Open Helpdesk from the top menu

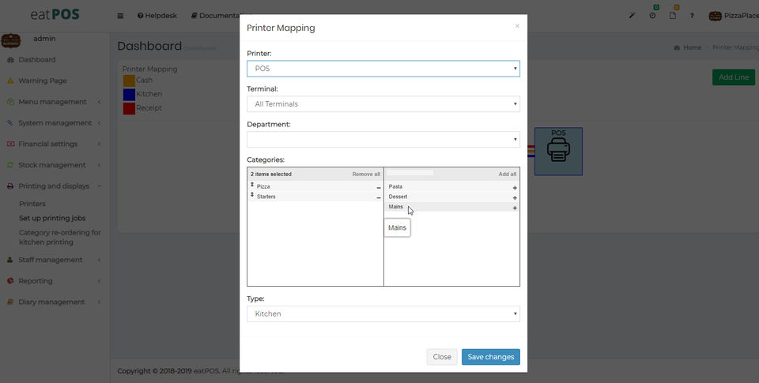tap(157, 16)
